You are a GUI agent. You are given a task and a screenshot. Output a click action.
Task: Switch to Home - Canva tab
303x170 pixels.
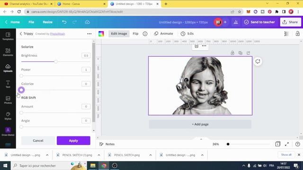tap(81, 4)
